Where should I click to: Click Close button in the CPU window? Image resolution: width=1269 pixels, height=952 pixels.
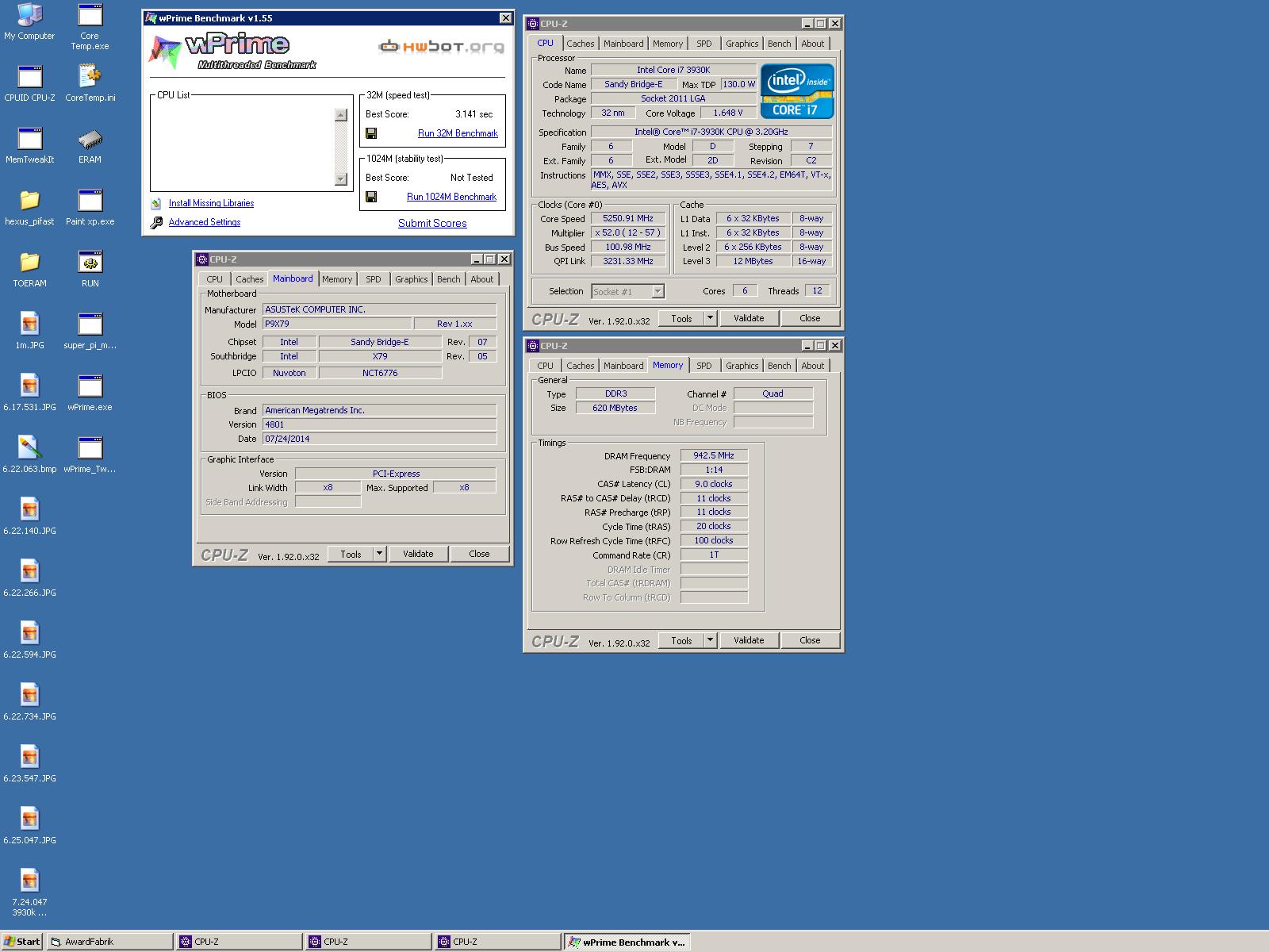(810, 318)
